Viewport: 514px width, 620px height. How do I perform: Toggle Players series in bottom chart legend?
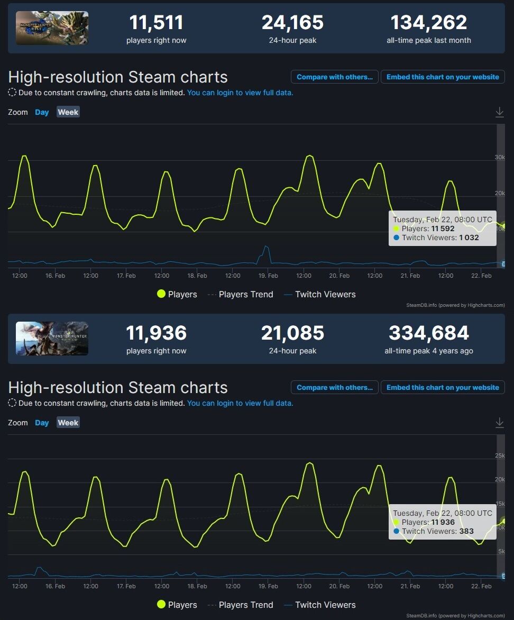pos(177,605)
